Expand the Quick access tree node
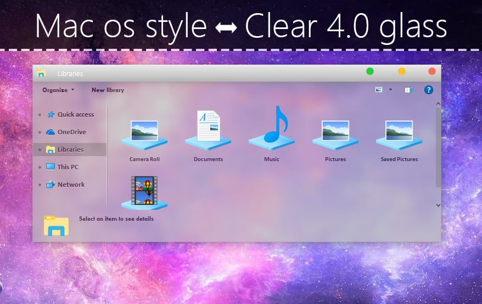 pyautogui.click(x=40, y=114)
